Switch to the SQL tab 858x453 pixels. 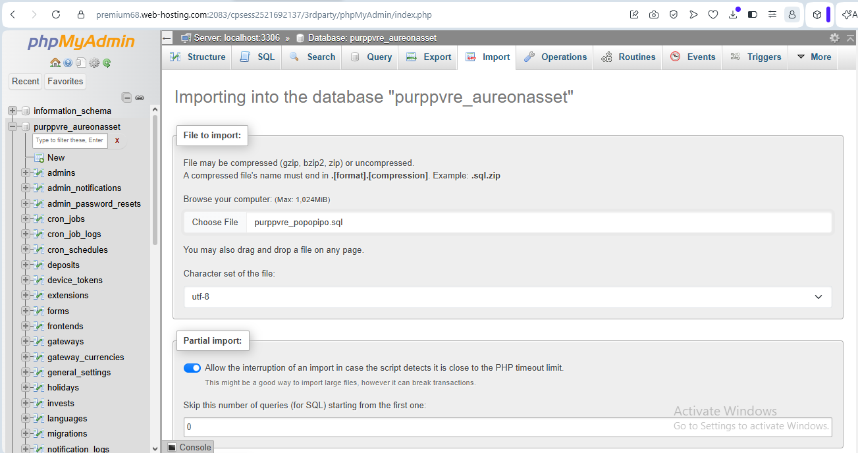coord(257,57)
